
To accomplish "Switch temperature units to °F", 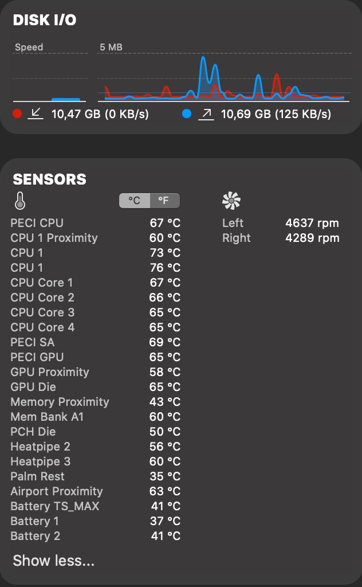I will [164, 201].
